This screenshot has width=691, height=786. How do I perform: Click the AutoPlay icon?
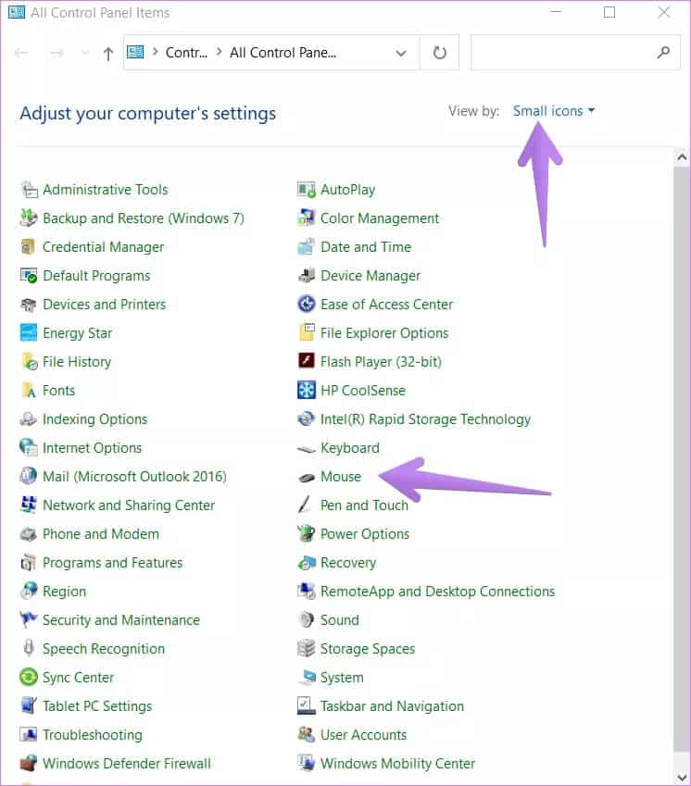[x=307, y=190]
